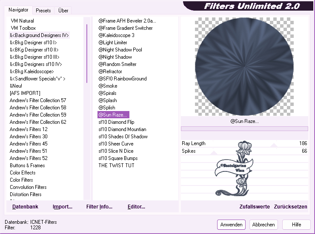Screen dimensions: 315x234
Task: Select Color Effects category
Action: coord(23,173)
